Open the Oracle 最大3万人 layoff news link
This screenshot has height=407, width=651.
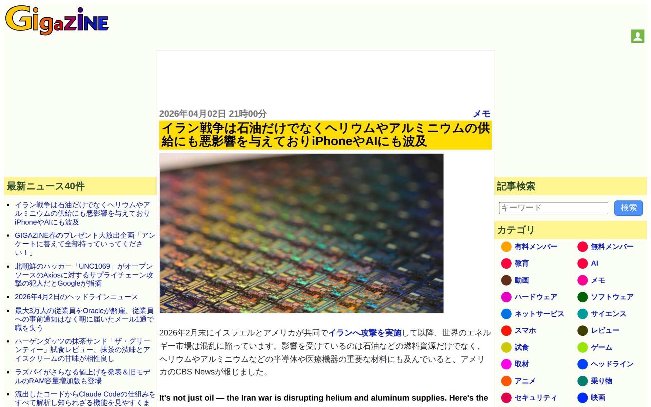tap(84, 319)
